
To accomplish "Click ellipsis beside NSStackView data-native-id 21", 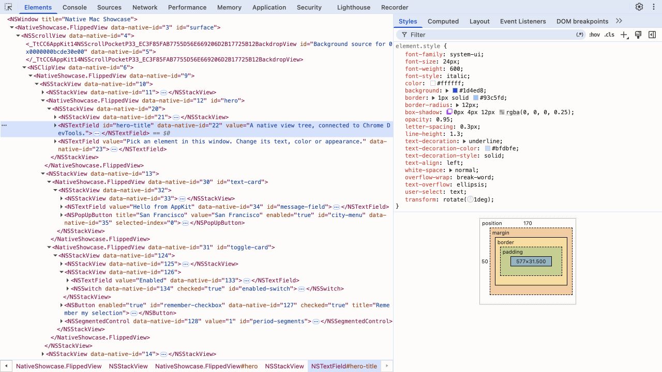I will [176, 117].
